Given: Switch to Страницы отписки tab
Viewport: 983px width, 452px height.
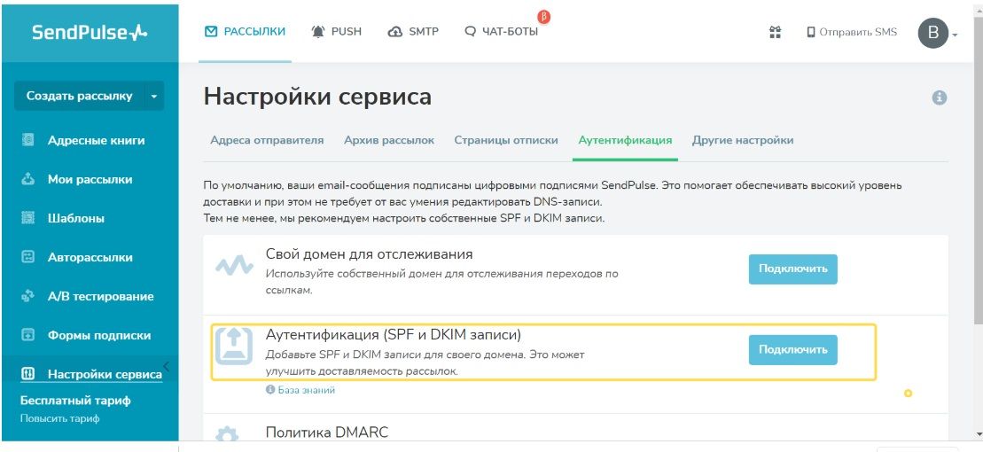Looking at the screenshot, I should [x=506, y=140].
